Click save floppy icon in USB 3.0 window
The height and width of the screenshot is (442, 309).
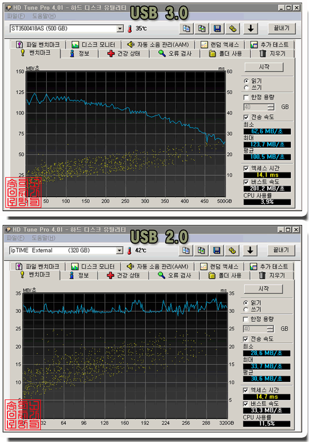click(217, 29)
